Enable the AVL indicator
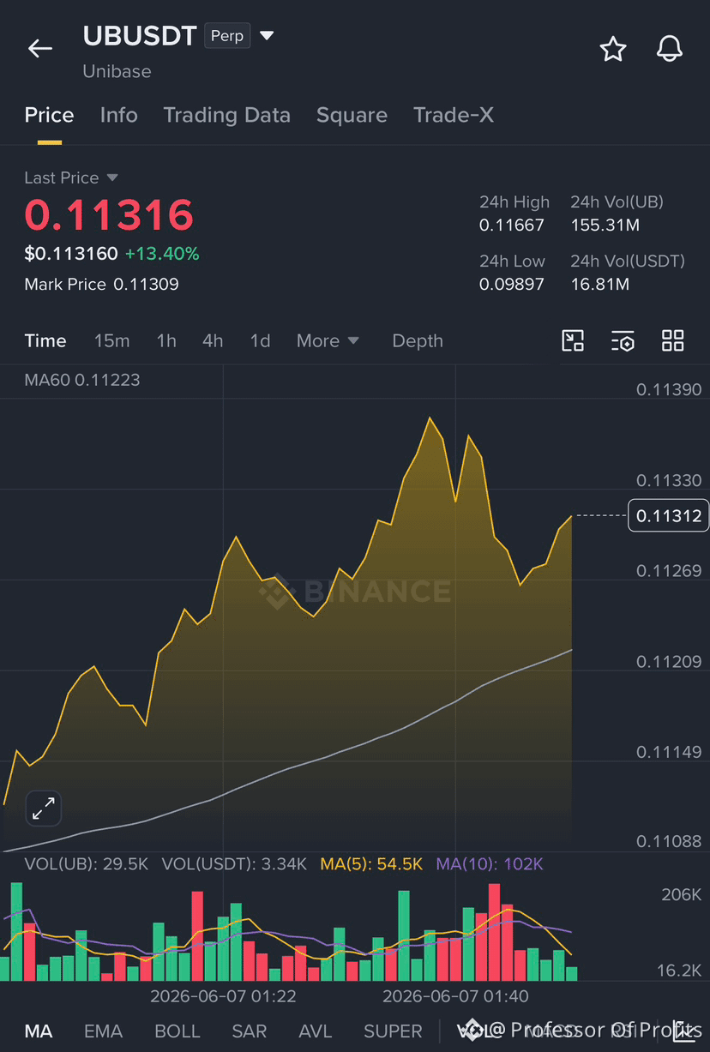 click(x=316, y=1031)
